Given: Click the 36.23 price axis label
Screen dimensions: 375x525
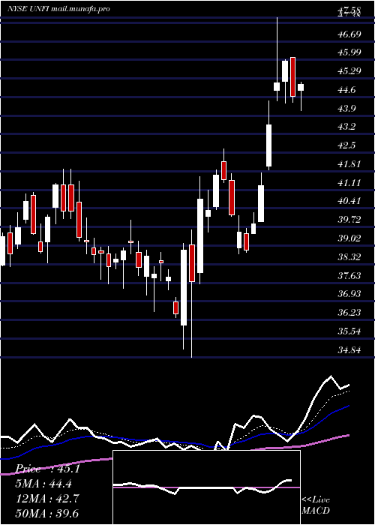Looking at the screenshot, I should (x=349, y=313).
